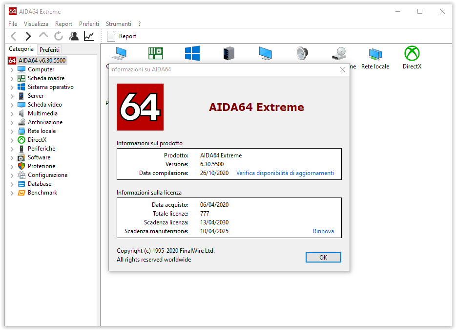Click the Rinnova link
Screen dimensions: 456x330
pos(323,231)
